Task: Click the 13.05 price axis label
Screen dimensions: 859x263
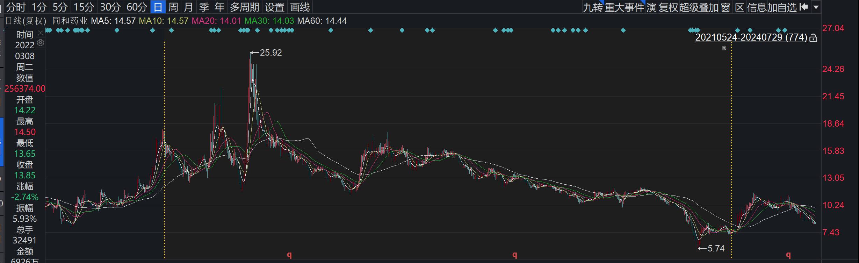Action: pos(833,178)
